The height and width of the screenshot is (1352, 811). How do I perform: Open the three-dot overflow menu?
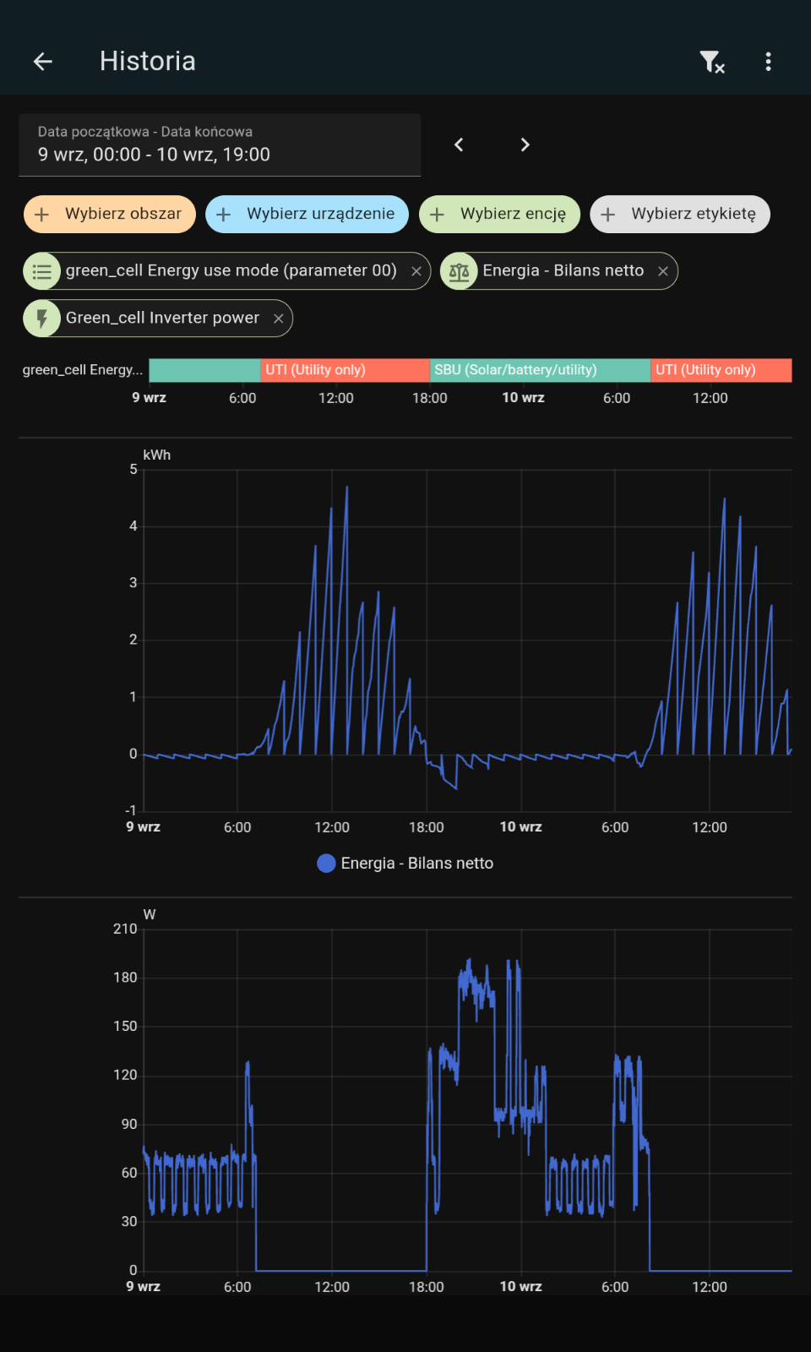tap(768, 61)
